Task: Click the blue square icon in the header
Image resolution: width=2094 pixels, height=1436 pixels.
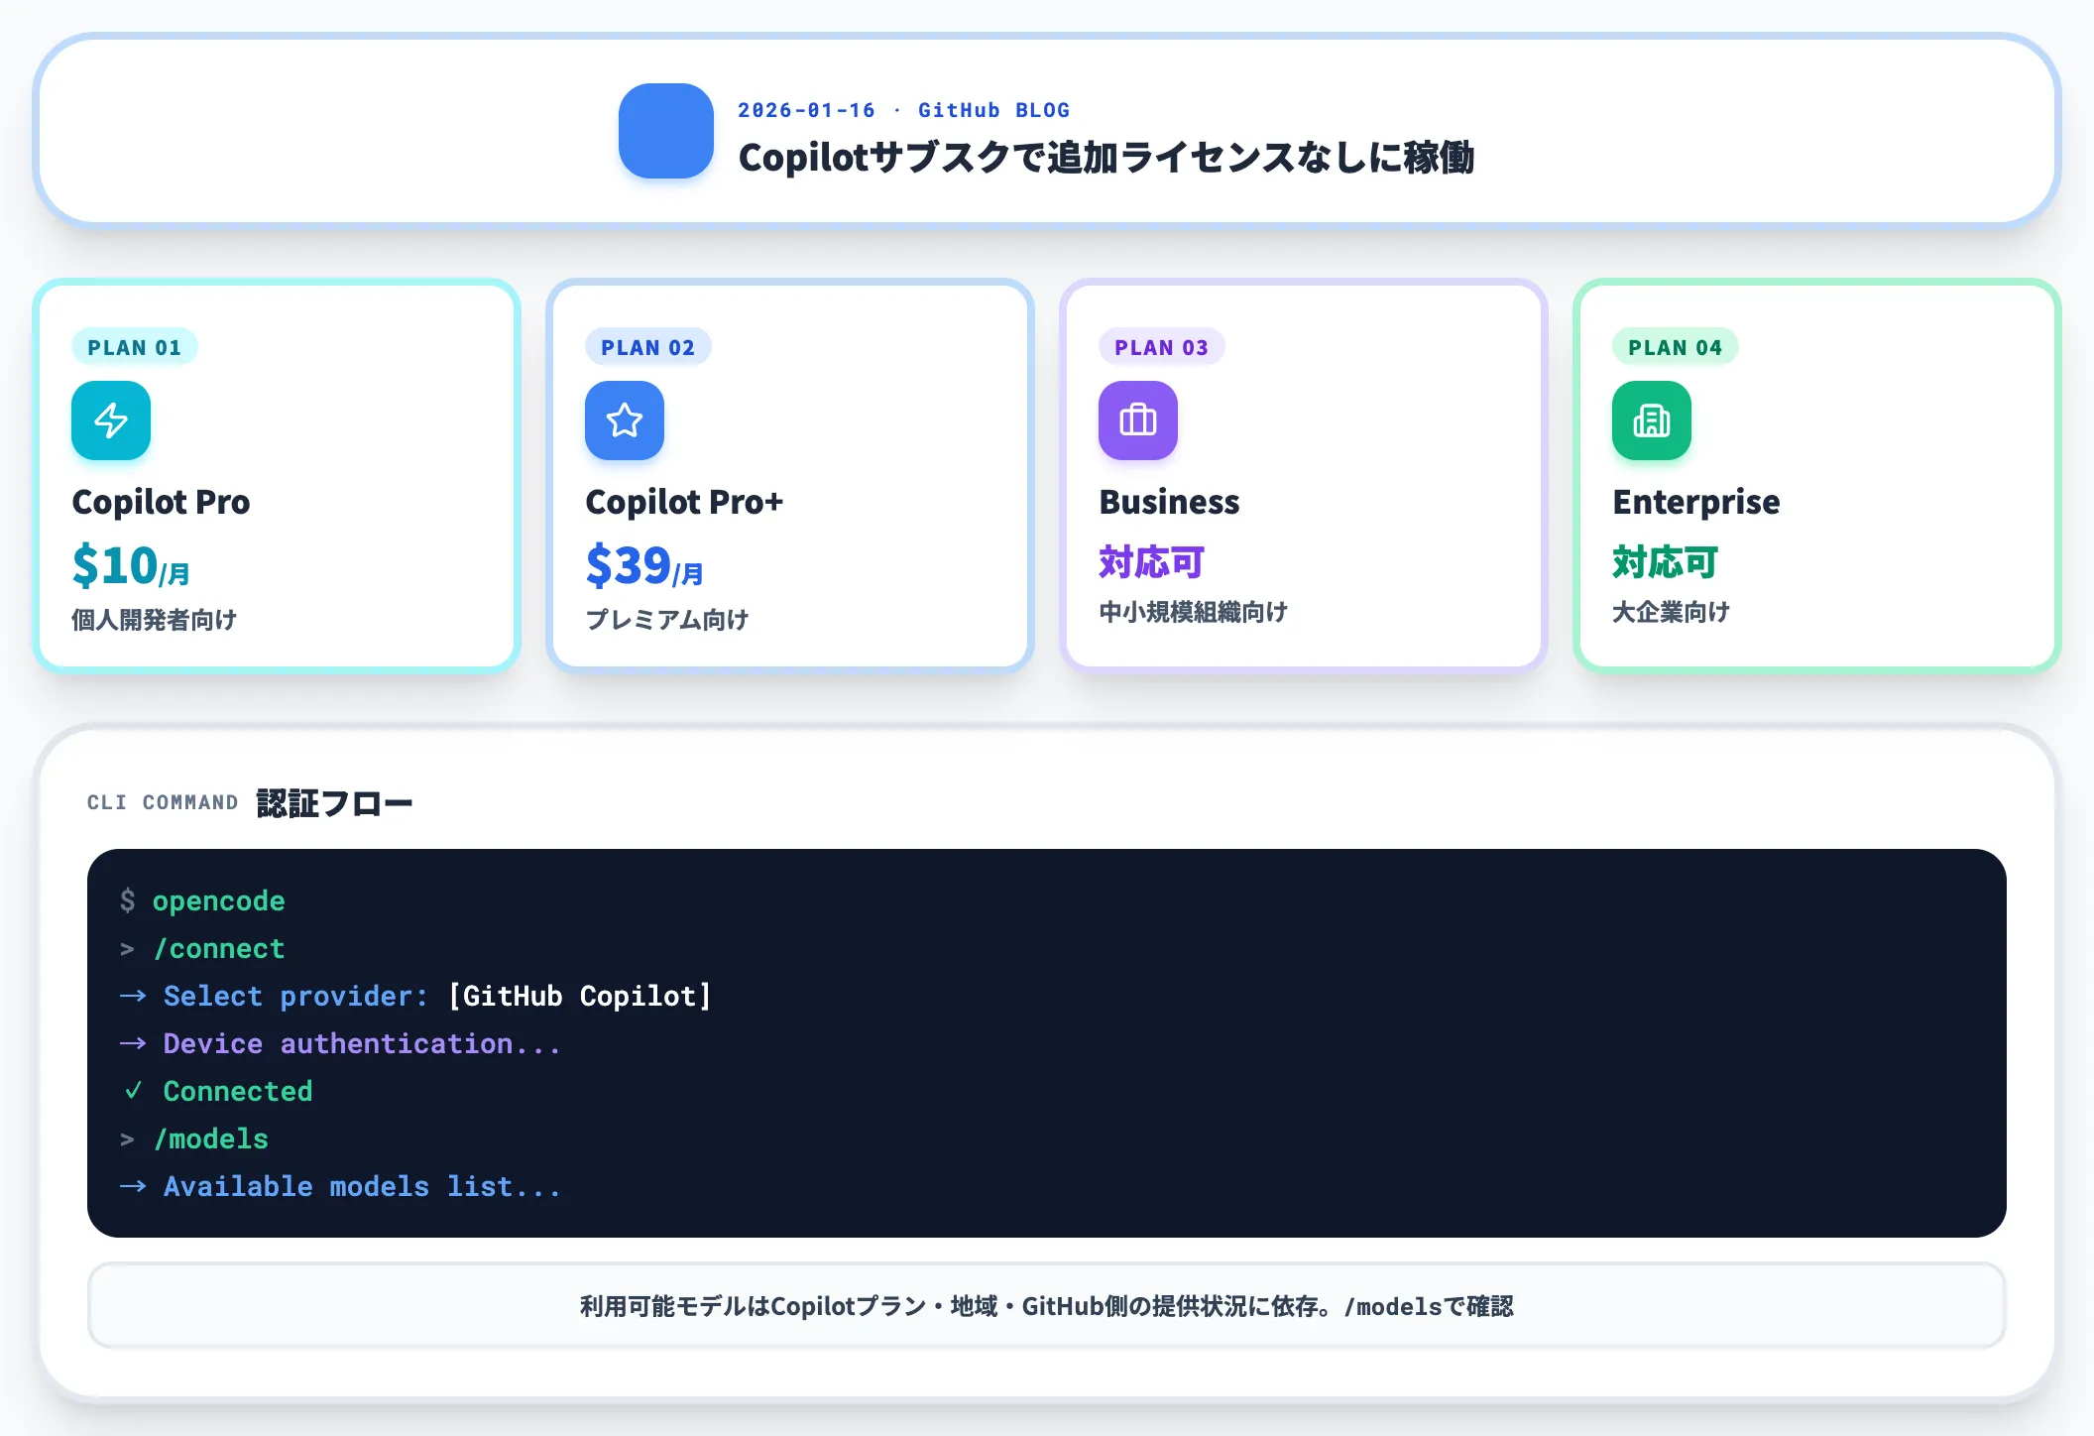Action: [x=665, y=131]
